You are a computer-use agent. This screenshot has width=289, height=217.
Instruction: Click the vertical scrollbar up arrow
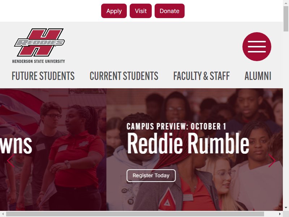click(286, 3)
